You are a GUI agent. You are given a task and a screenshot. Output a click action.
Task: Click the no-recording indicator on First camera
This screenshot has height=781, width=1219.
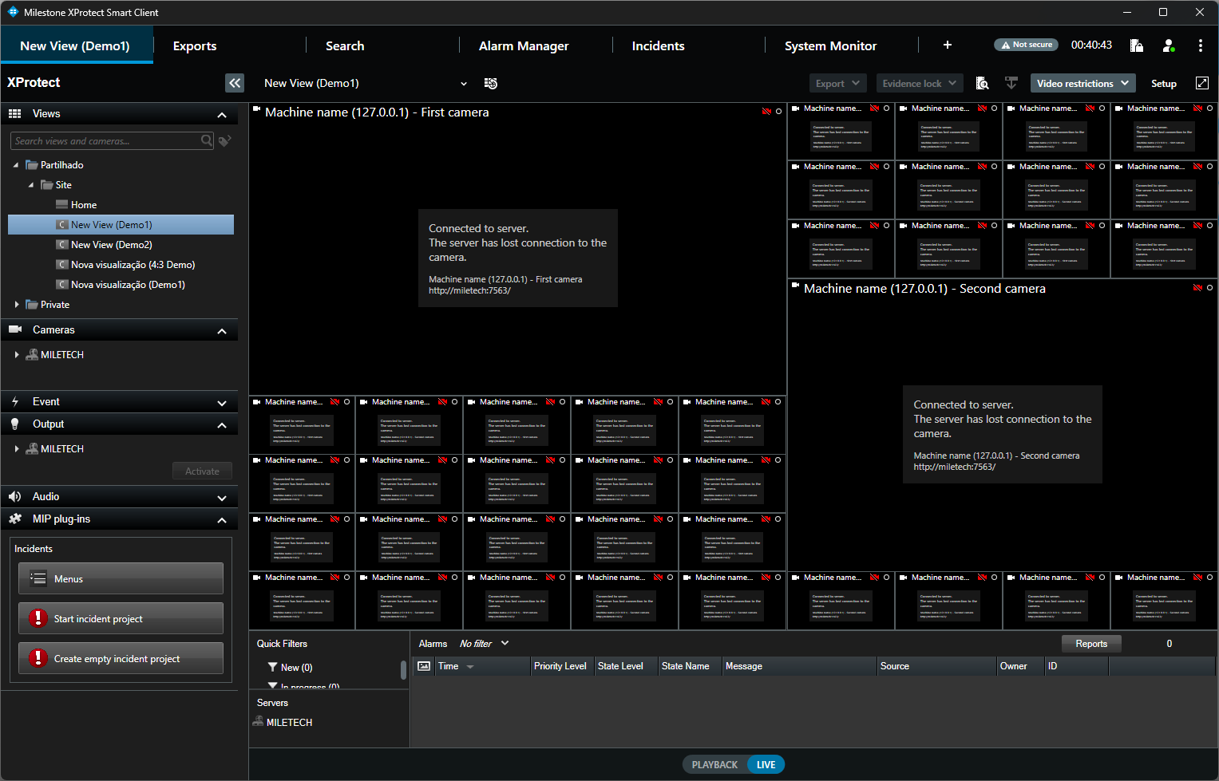click(766, 112)
